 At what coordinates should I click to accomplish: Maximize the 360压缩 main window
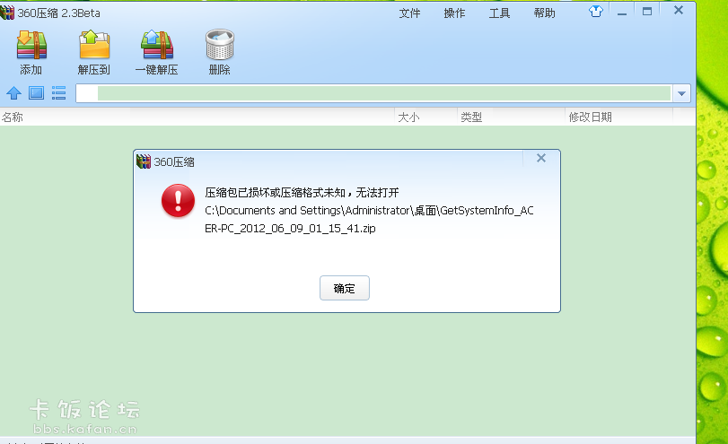(647, 12)
